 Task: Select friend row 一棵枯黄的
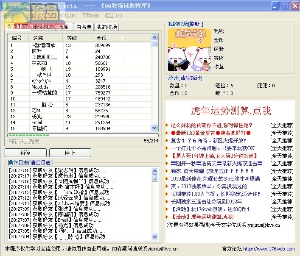click(79, 93)
